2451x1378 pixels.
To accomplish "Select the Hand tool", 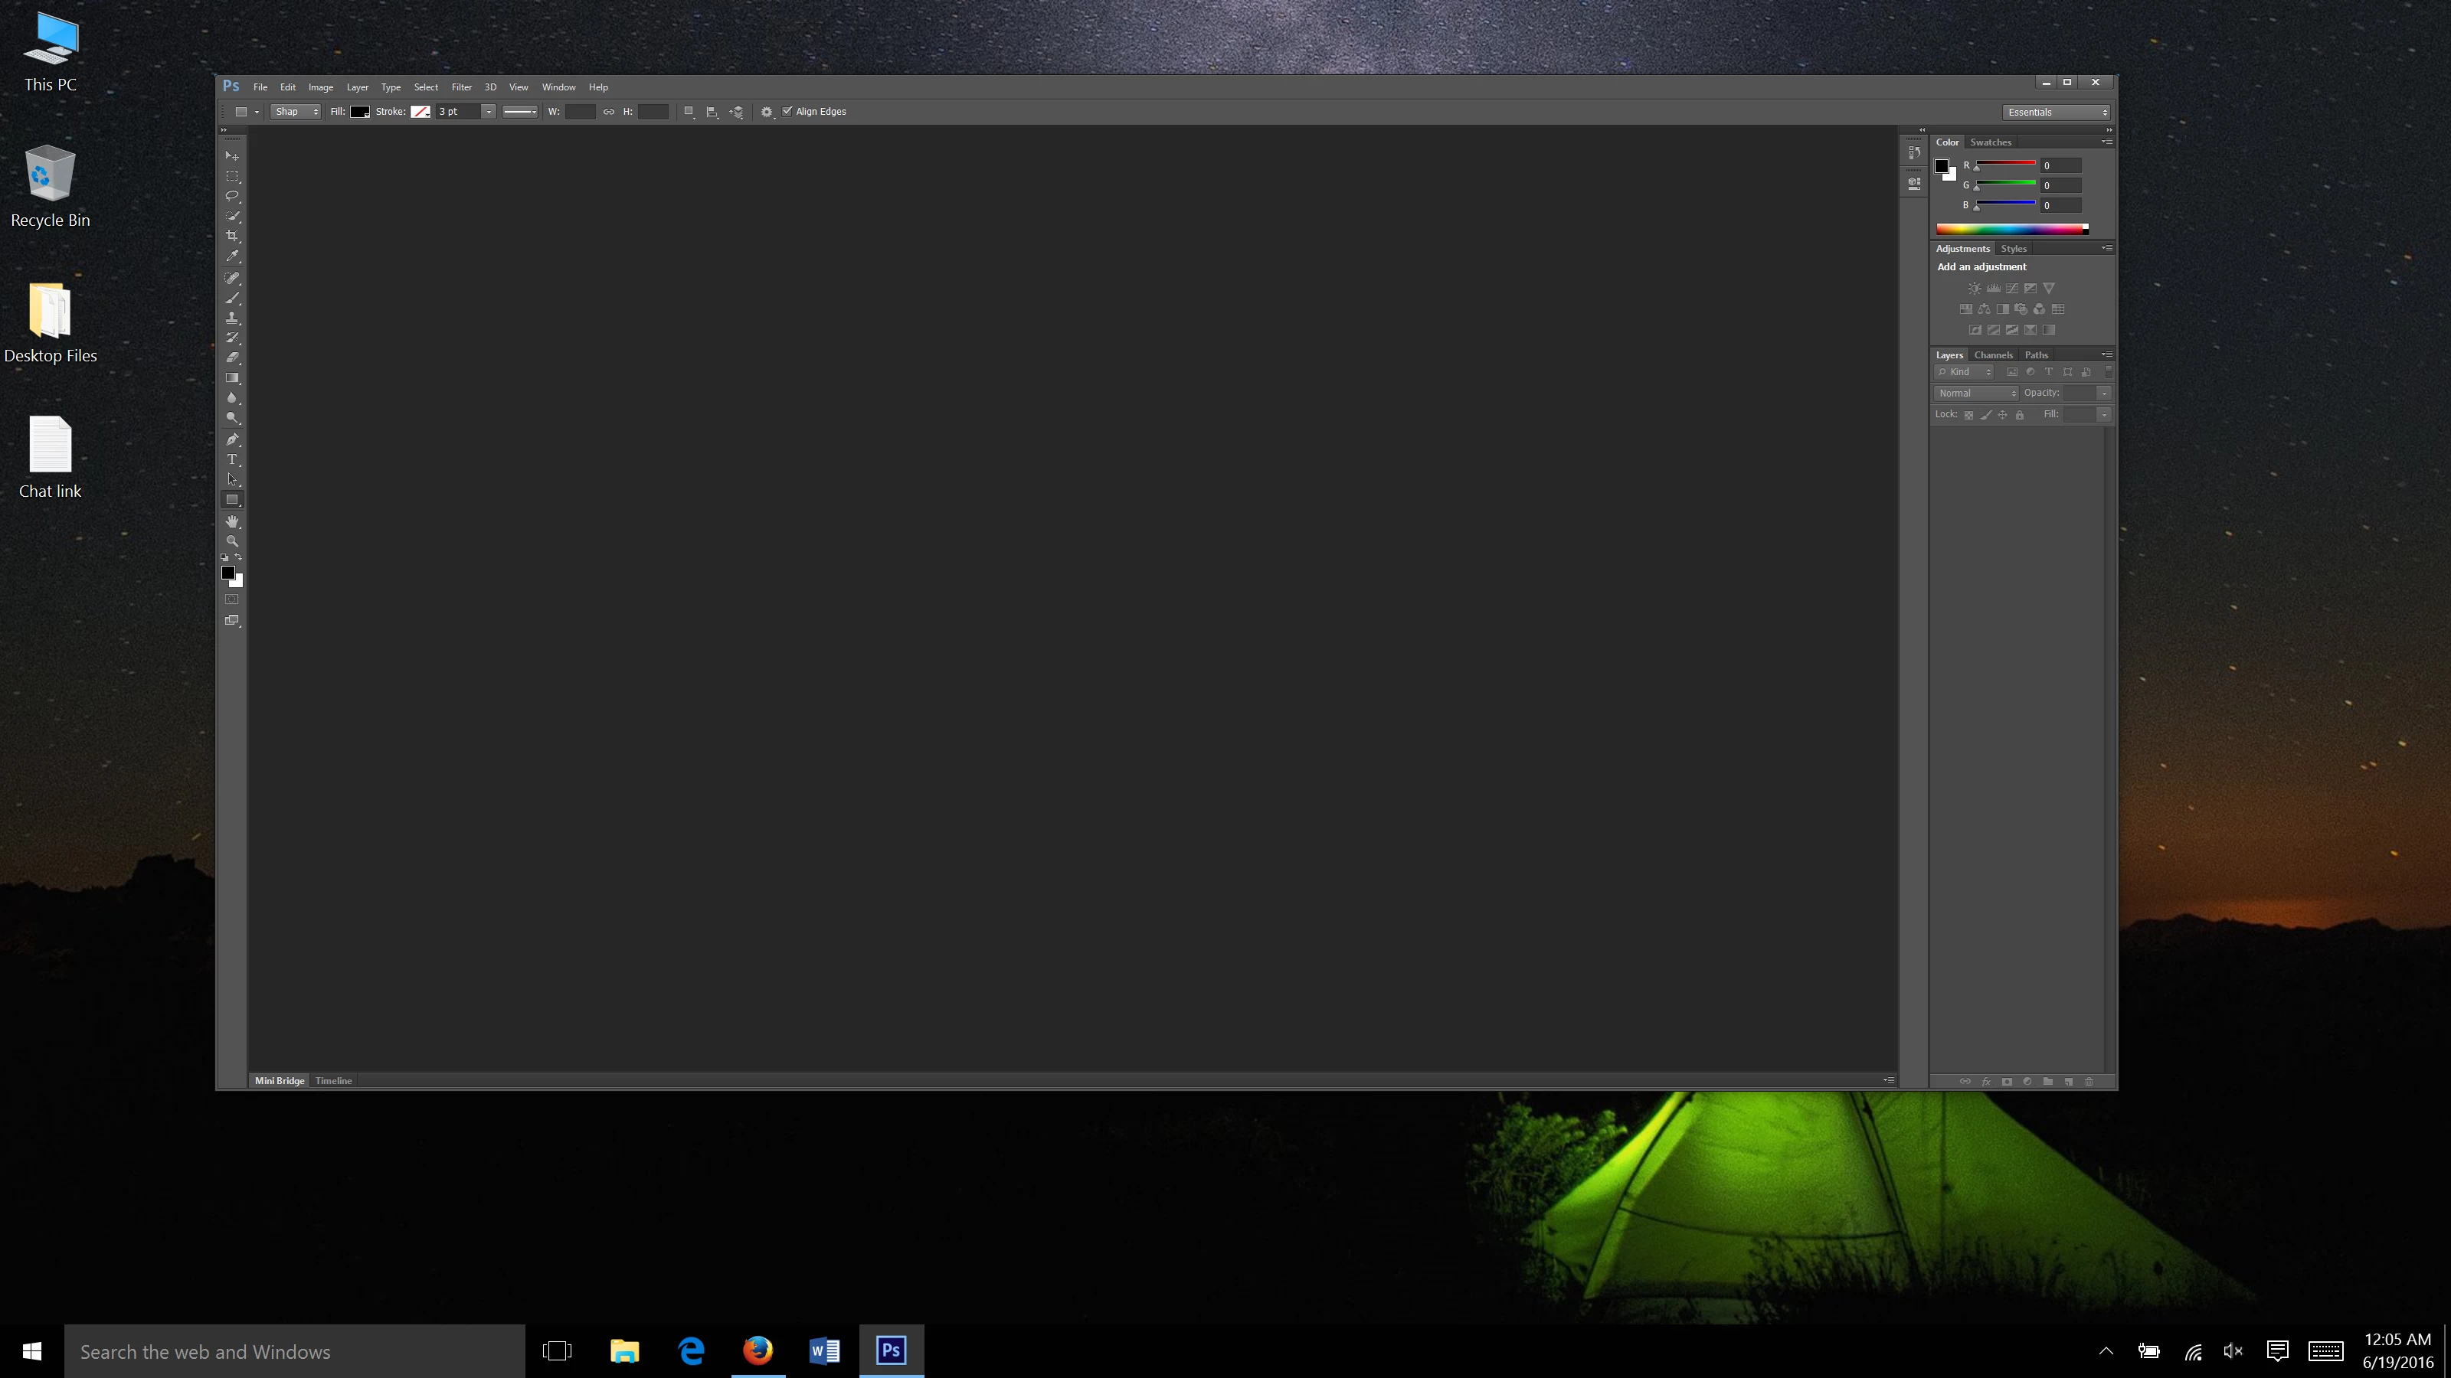I will [x=231, y=521].
